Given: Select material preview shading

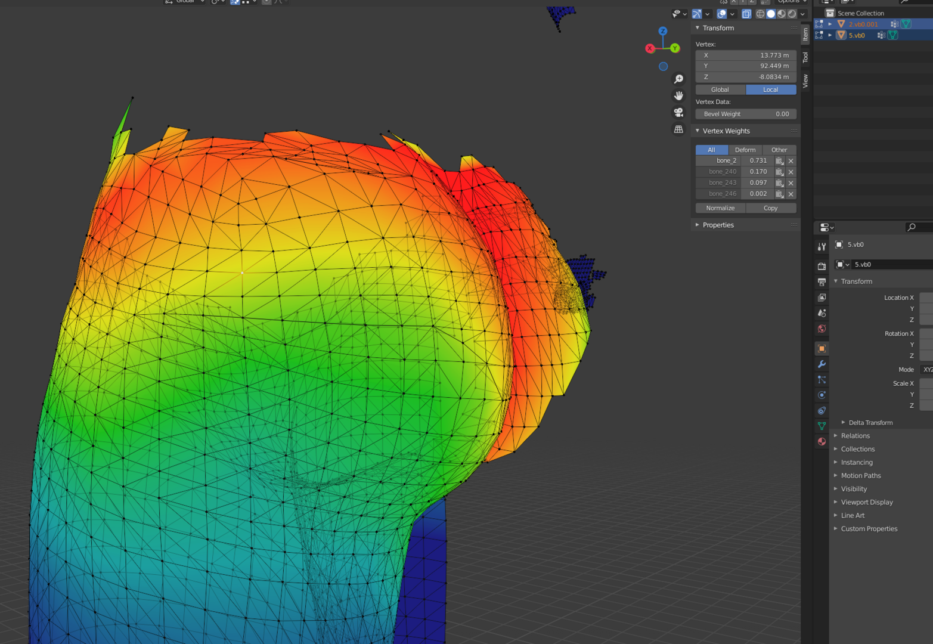Looking at the screenshot, I should (782, 14).
